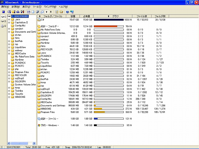Expand the WINDOWS tree node
199x149 pixels.
pyautogui.click(x=9, y=97)
